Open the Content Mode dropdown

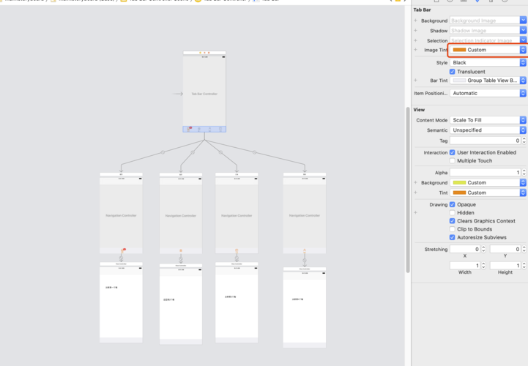(x=488, y=120)
